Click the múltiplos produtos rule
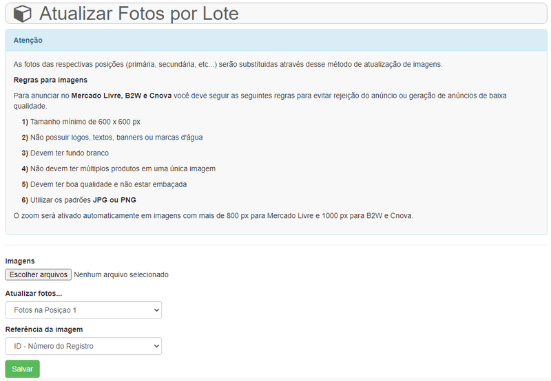 118,168
